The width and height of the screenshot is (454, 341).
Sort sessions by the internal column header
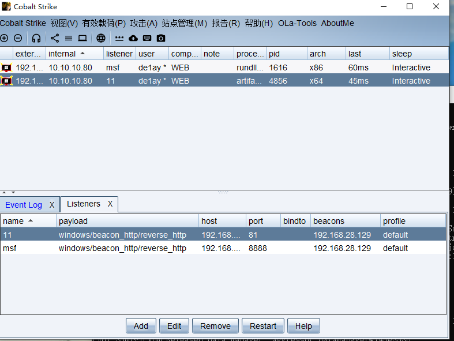point(67,54)
